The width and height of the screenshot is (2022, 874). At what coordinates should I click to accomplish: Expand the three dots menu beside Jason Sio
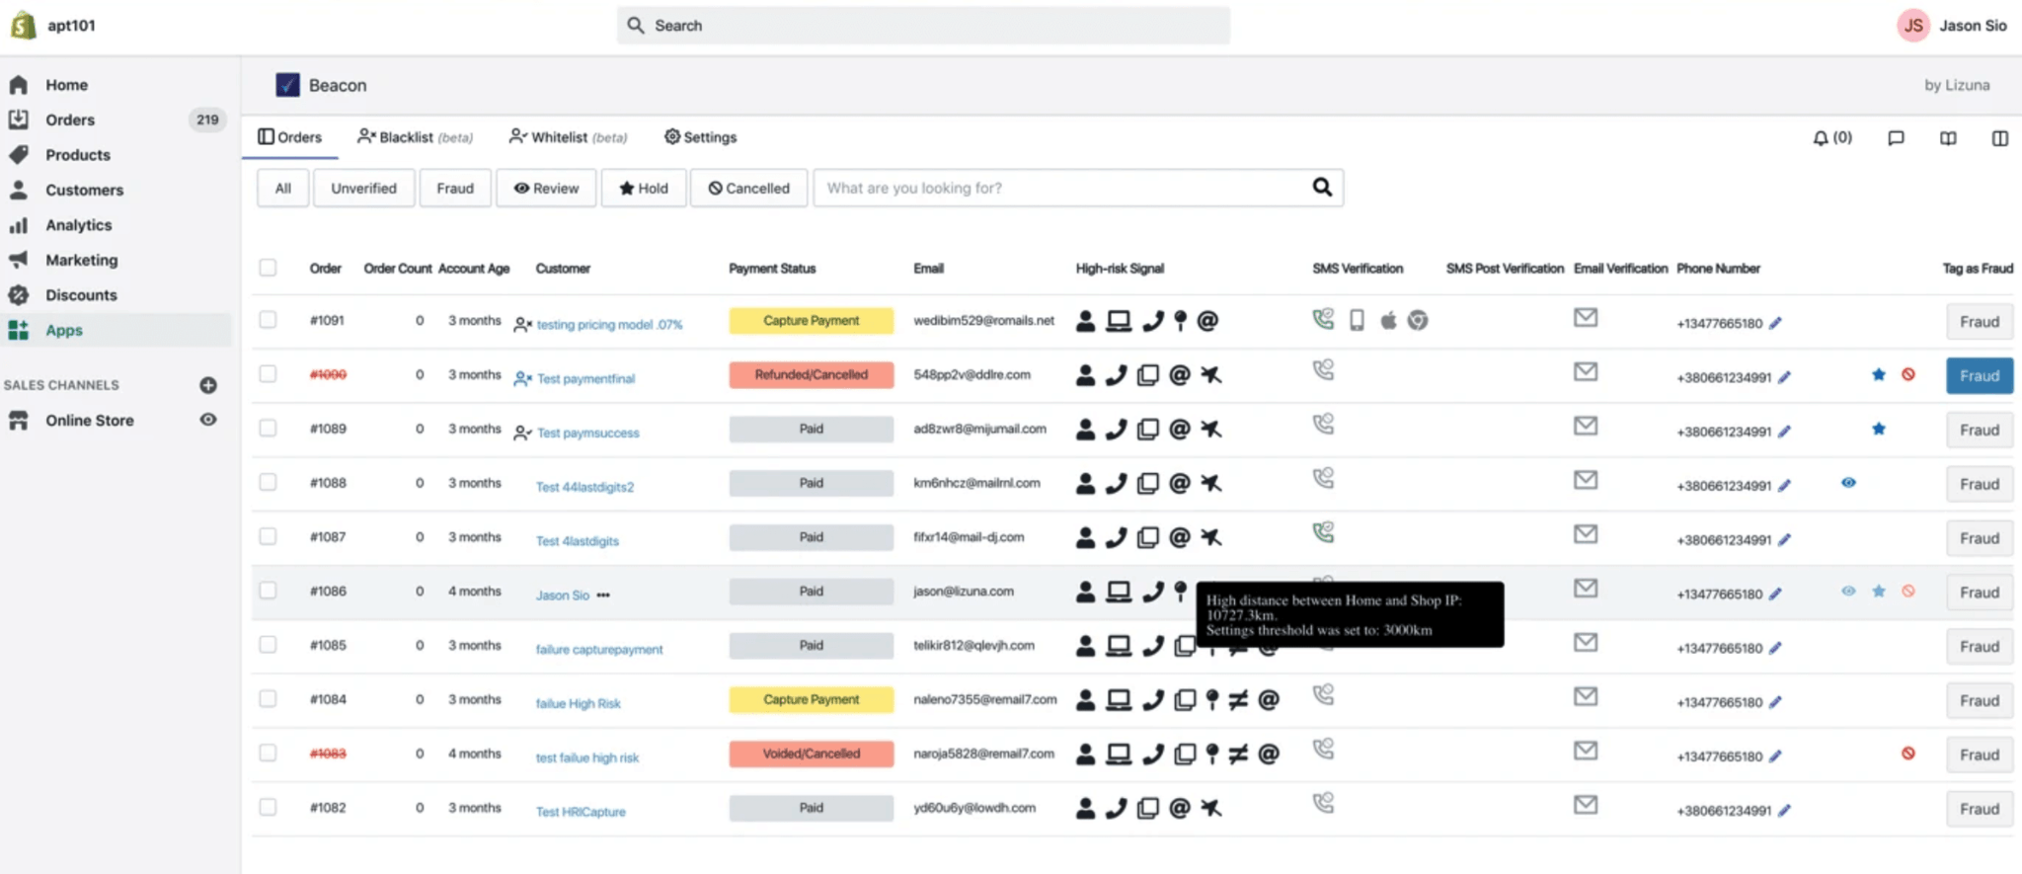[x=603, y=596]
